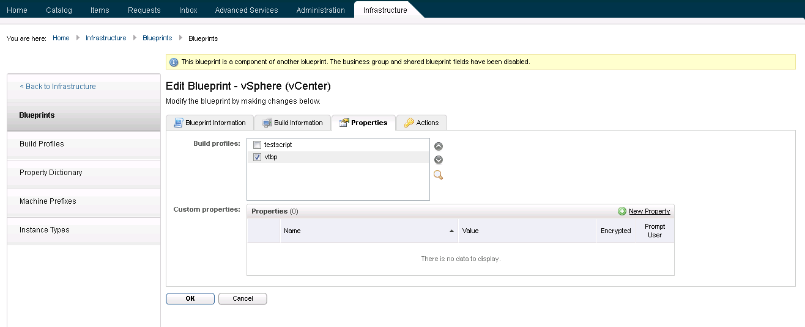Click the Encrypted column header
The width and height of the screenshot is (805, 327).
tap(616, 231)
